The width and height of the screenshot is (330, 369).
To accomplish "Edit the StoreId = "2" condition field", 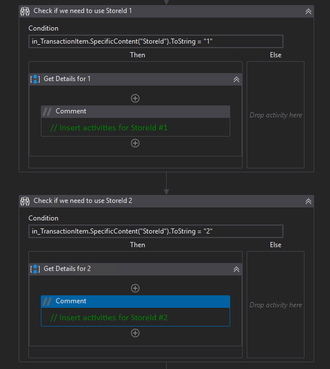I will (x=156, y=231).
